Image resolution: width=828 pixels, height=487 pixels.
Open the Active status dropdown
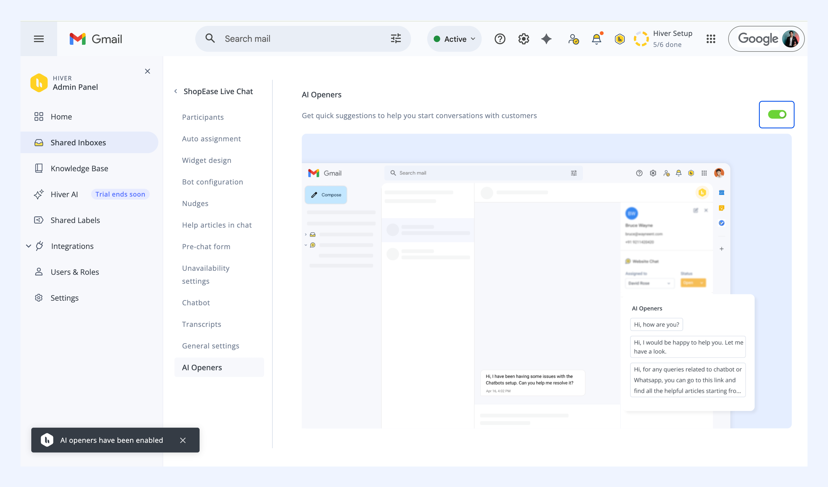(x=454, y=39)
